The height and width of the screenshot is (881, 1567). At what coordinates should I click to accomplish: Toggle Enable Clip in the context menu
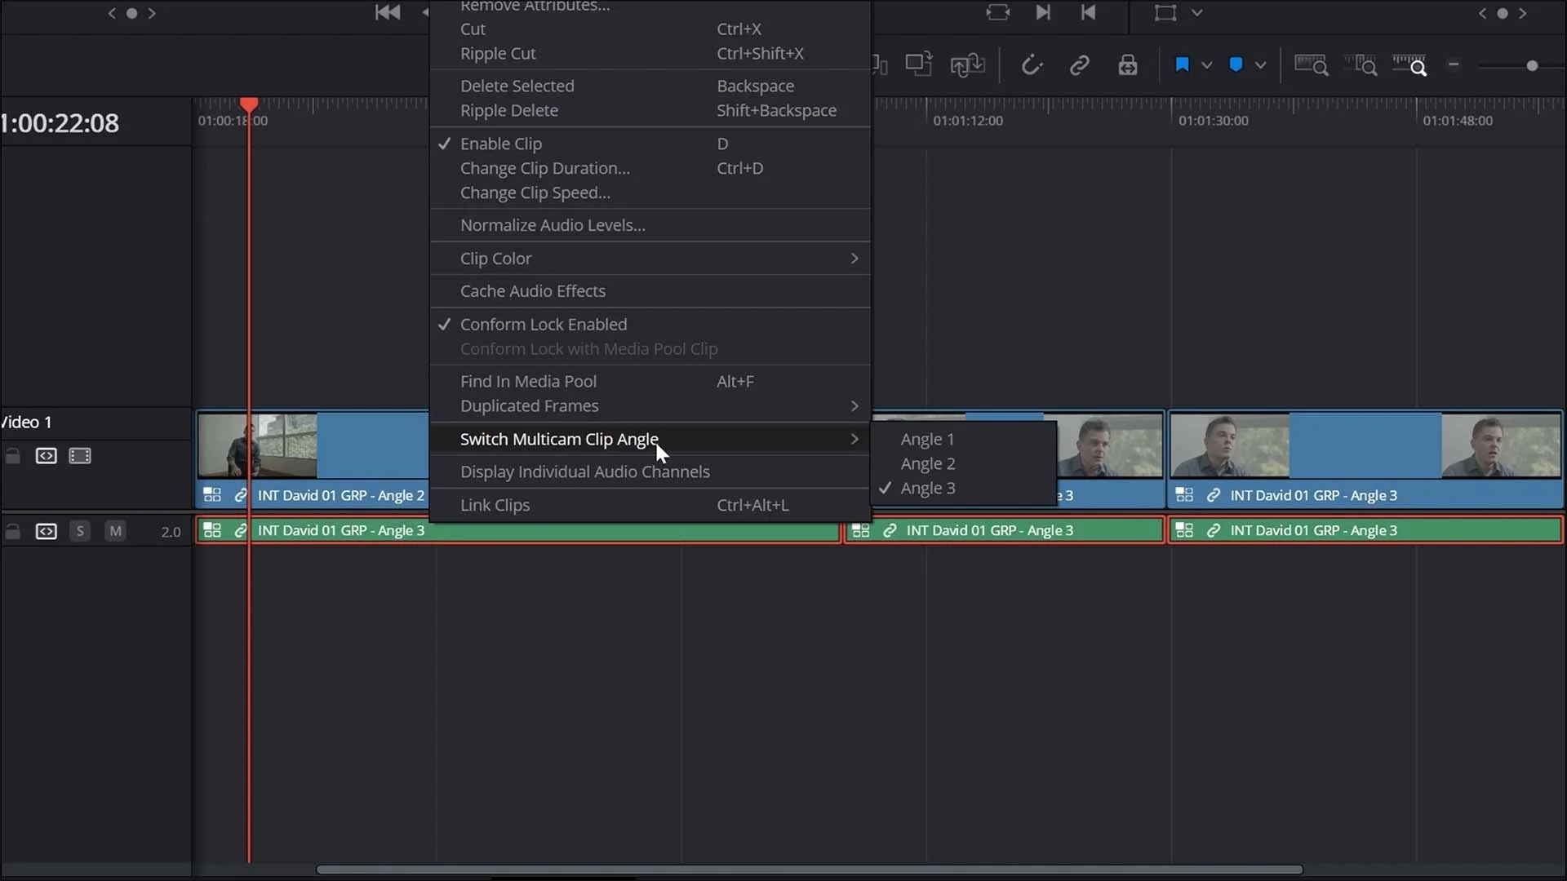coord(501,144)
